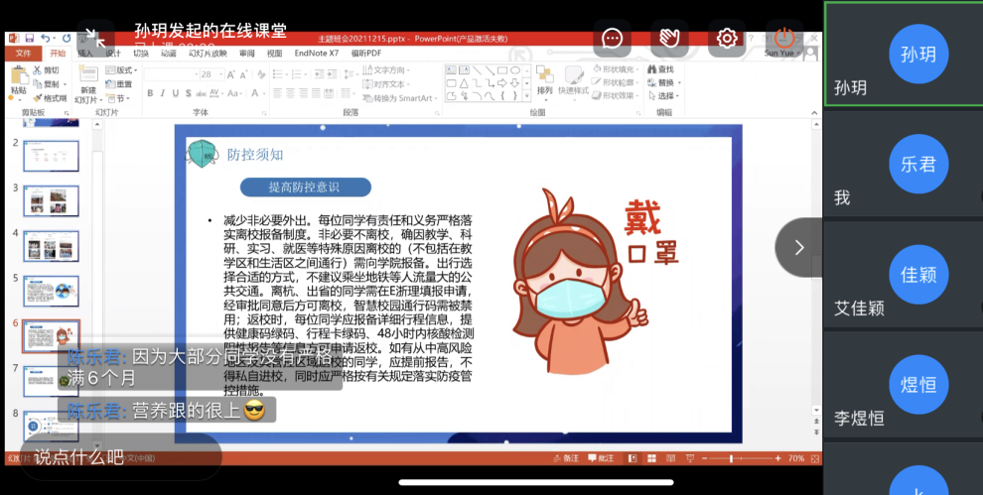Click the zoom in plus button
The image size is (983, 495).
[778, 458]
